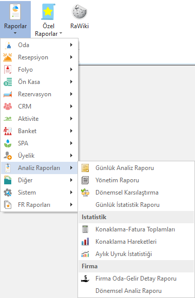195x298 pixels.
Task: Click the Üyelik user-plus icon
Action: [8, 156]
